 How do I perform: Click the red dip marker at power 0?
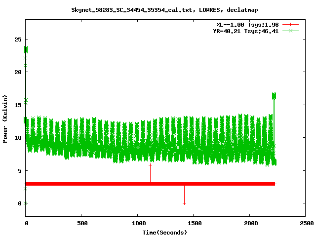[x=184, y=203]
